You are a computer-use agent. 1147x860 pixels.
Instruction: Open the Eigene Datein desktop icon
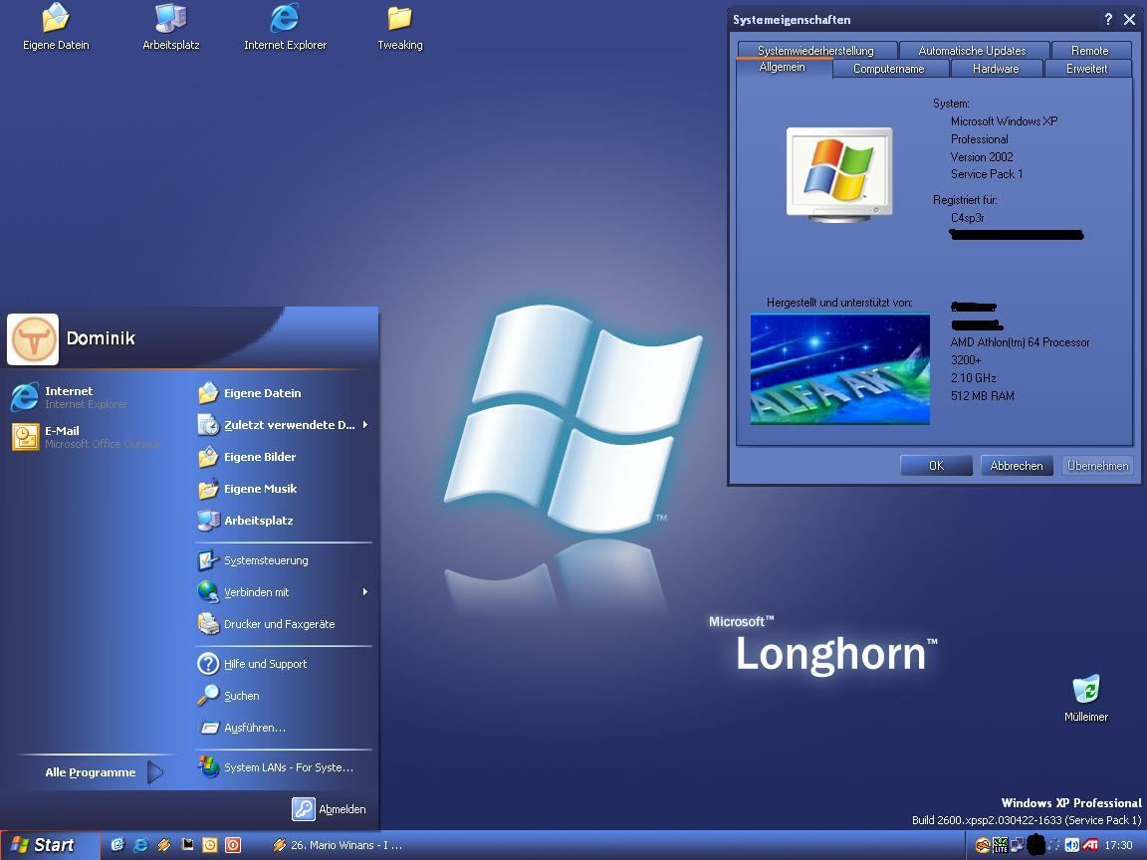[x=56, y=27]
